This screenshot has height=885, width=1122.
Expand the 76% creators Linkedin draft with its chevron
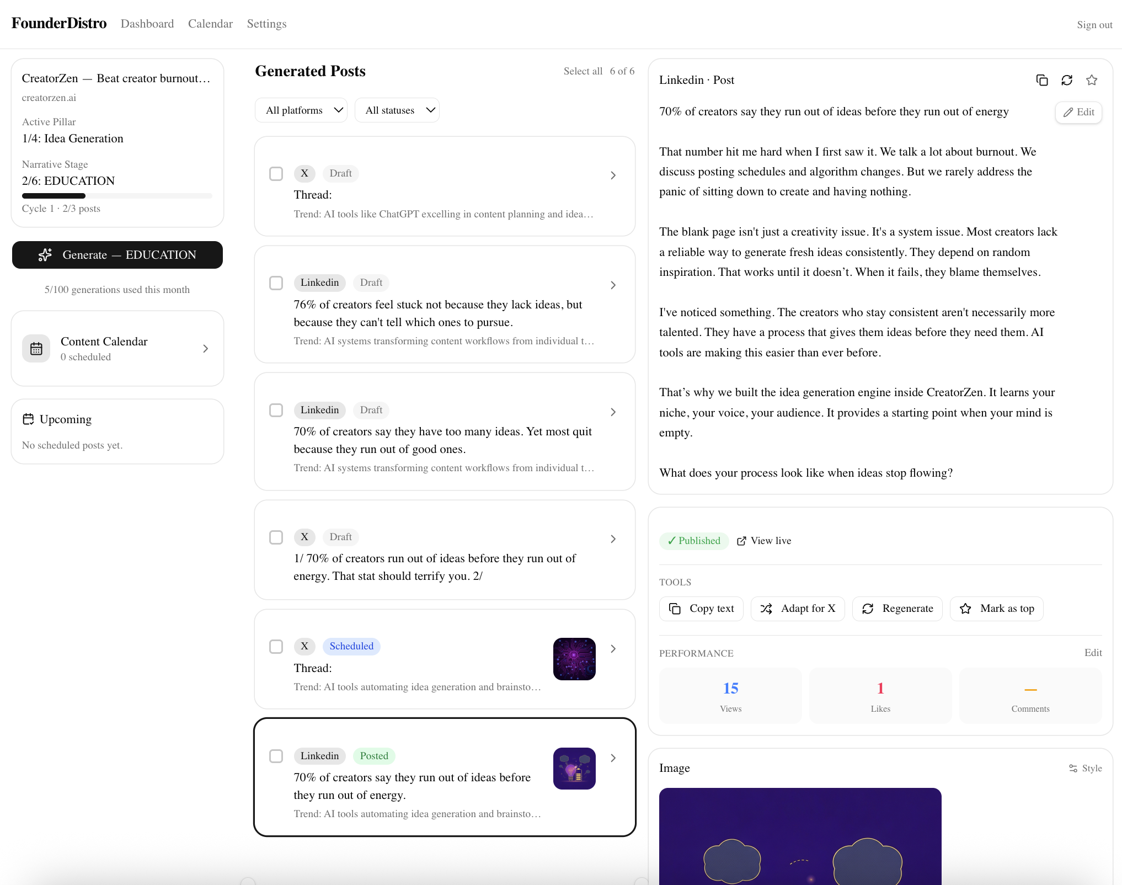pyautogui.click(x=612, y=285)
